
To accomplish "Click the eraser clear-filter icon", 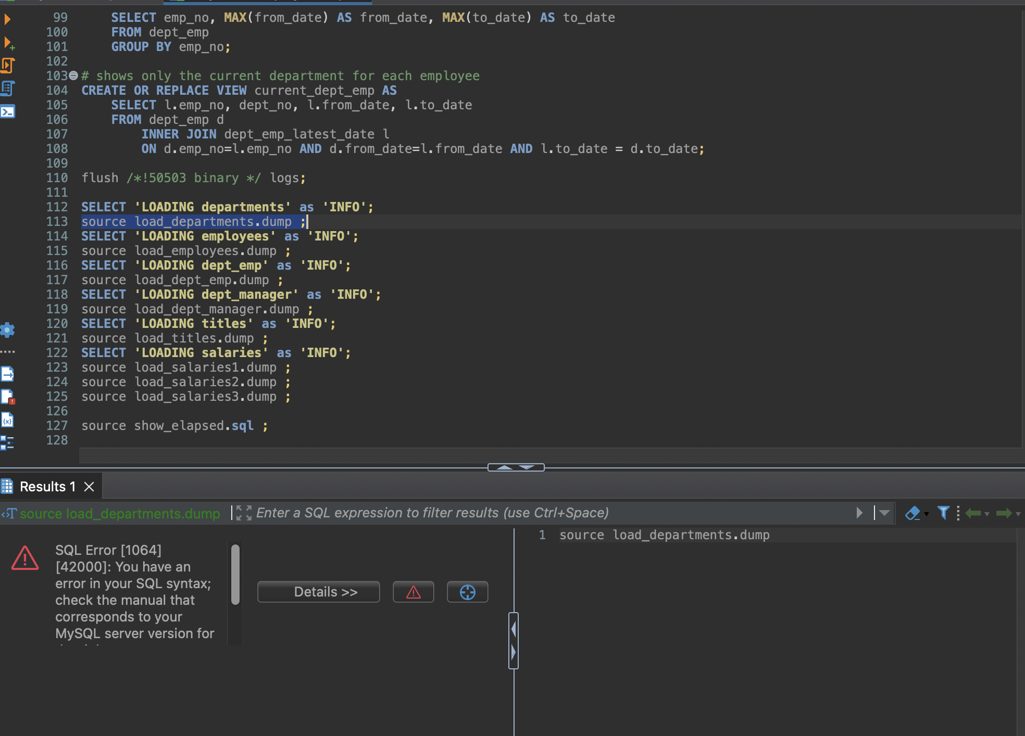I will point(912,513).
